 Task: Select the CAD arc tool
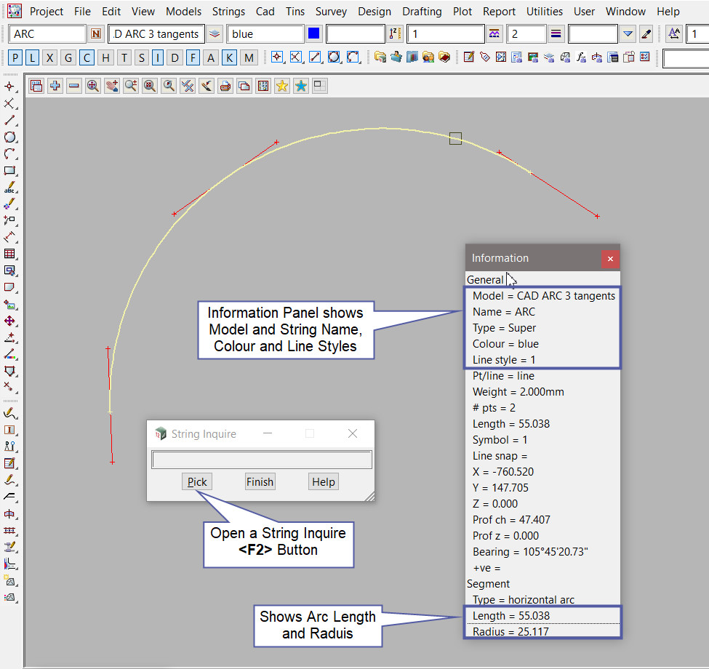click(10, 153)
